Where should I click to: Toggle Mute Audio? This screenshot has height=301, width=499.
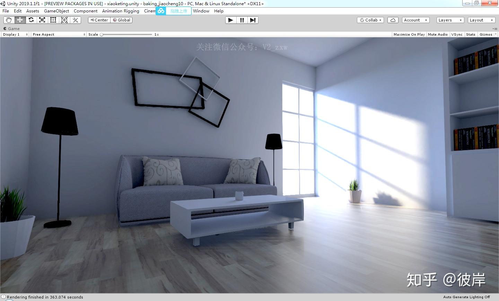pyautogui.click(x=438, y=34)
